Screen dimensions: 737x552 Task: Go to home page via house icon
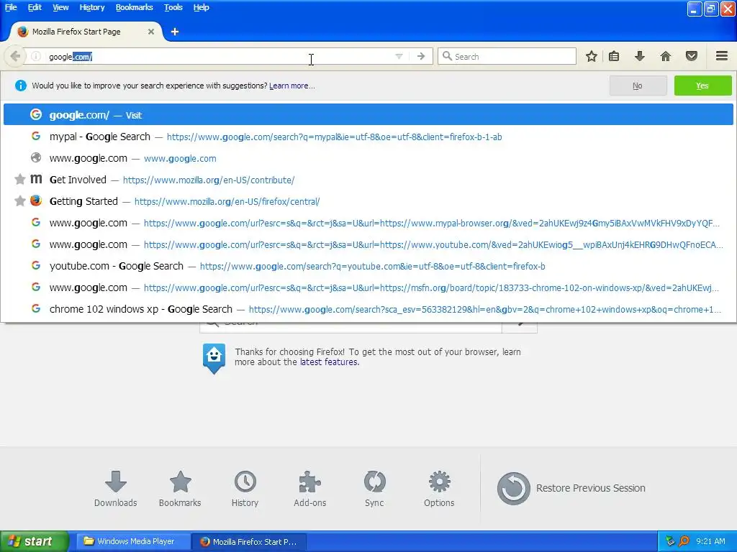pos(666,56)
